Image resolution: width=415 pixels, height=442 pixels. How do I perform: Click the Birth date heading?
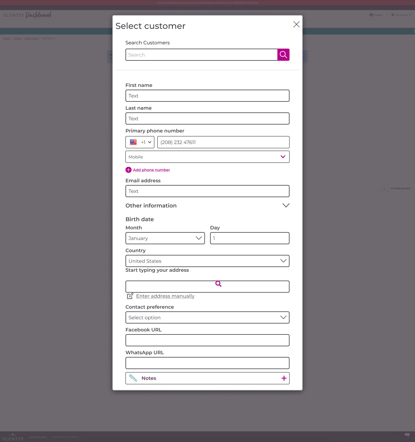coord(140,219)
